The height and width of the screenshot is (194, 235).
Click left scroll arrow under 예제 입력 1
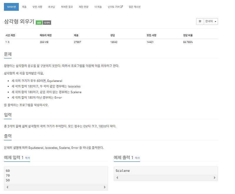7,187
